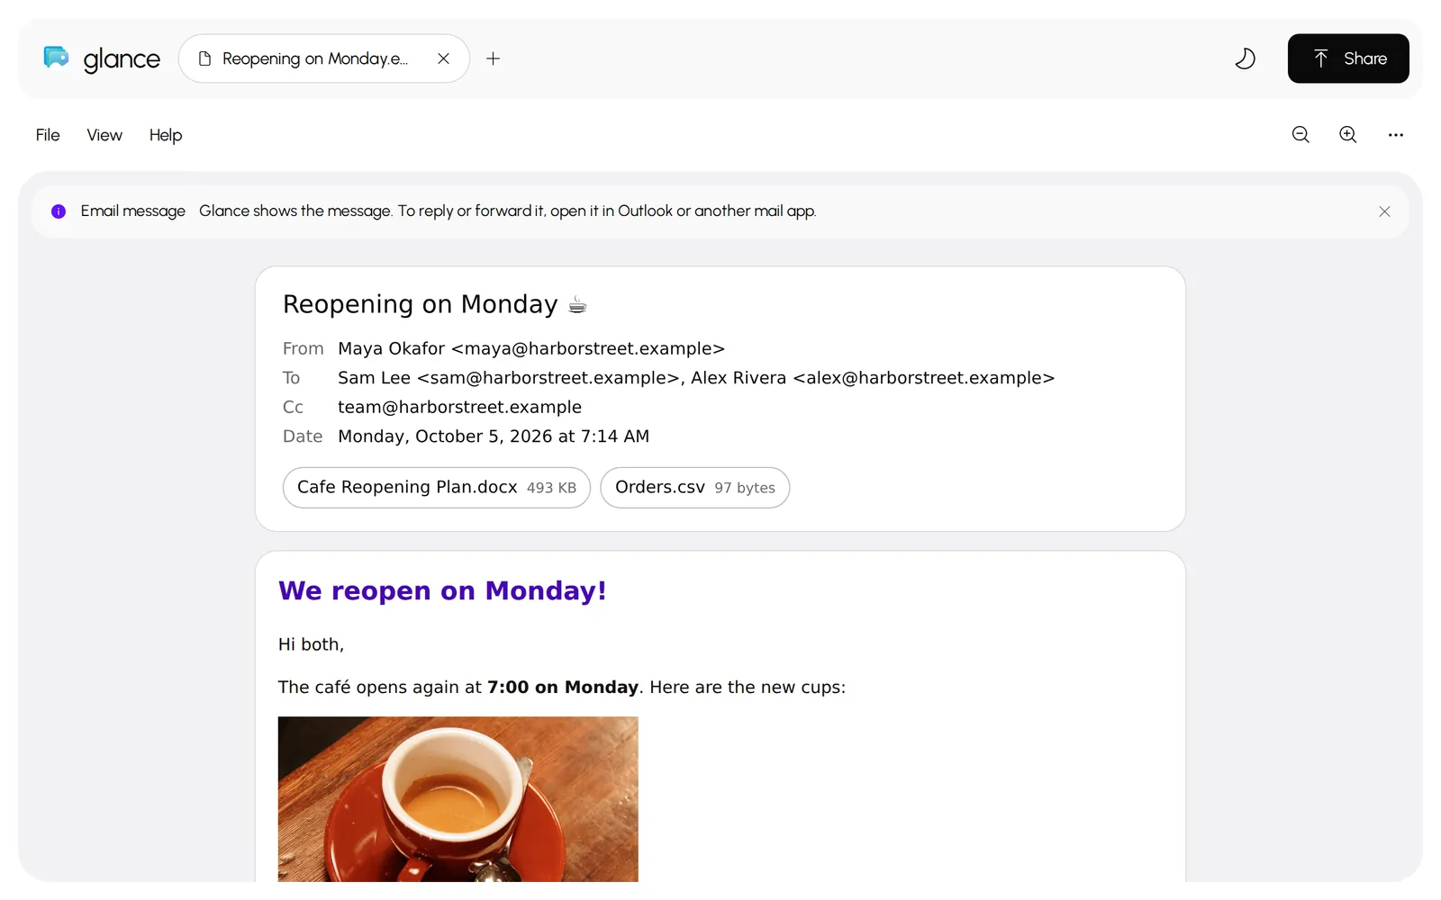Zoom out with the magnifier minus icon

click(1301, 134)
